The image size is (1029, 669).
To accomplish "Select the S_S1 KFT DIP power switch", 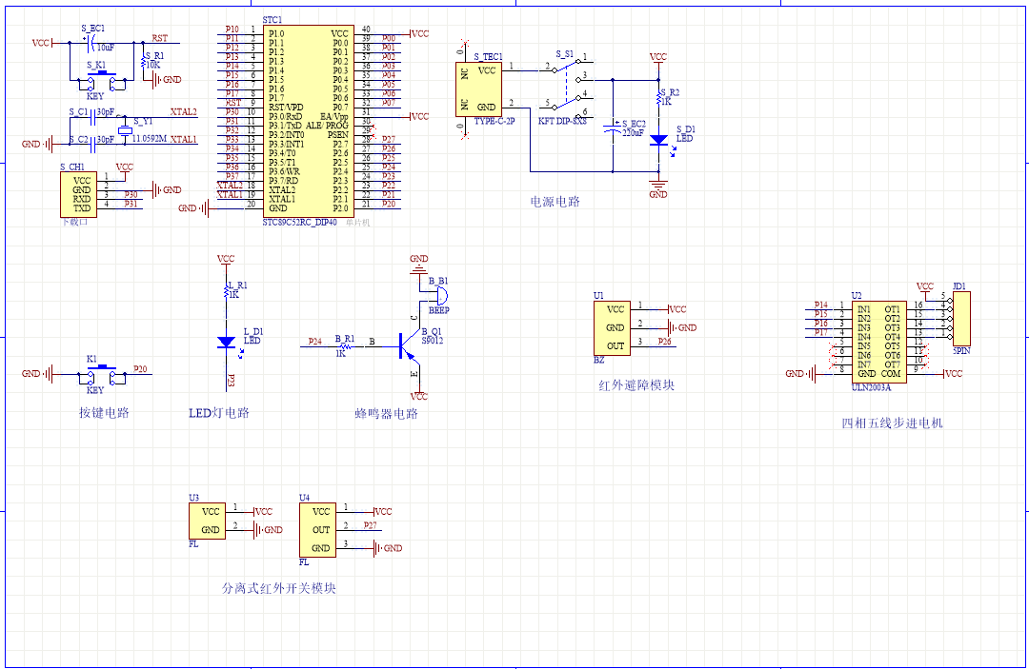I will tap(566, 85).
